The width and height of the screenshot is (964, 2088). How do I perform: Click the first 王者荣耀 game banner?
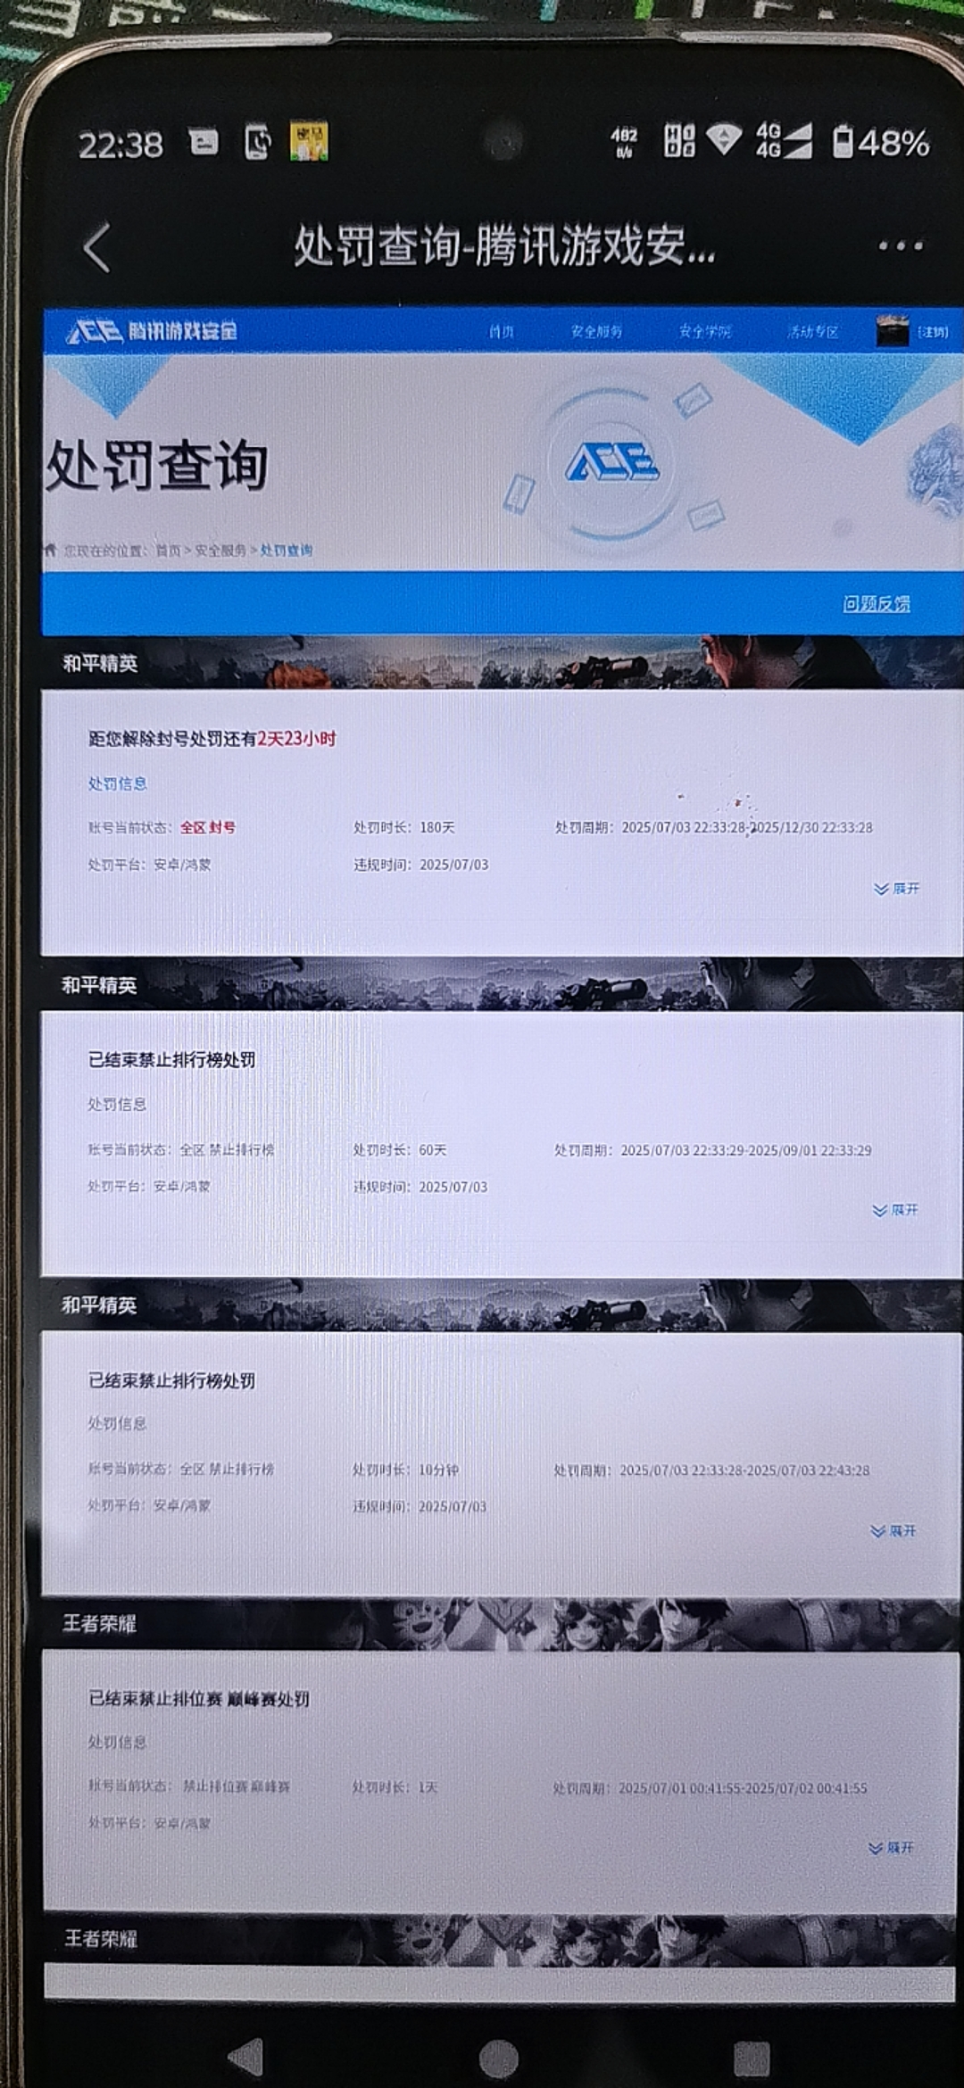(502, 1623)
